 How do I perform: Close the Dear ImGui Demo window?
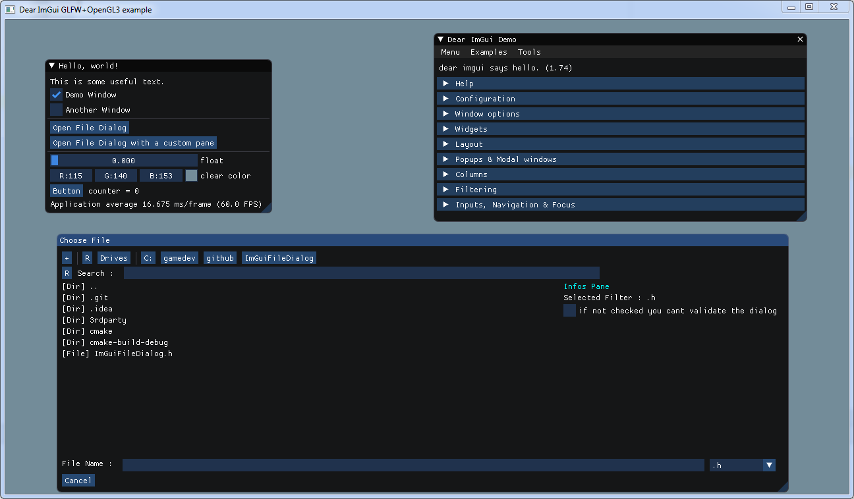point(801,39)
